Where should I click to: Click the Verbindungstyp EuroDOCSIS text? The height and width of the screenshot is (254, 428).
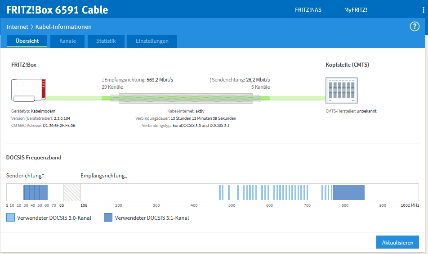(x=186, y=126)
